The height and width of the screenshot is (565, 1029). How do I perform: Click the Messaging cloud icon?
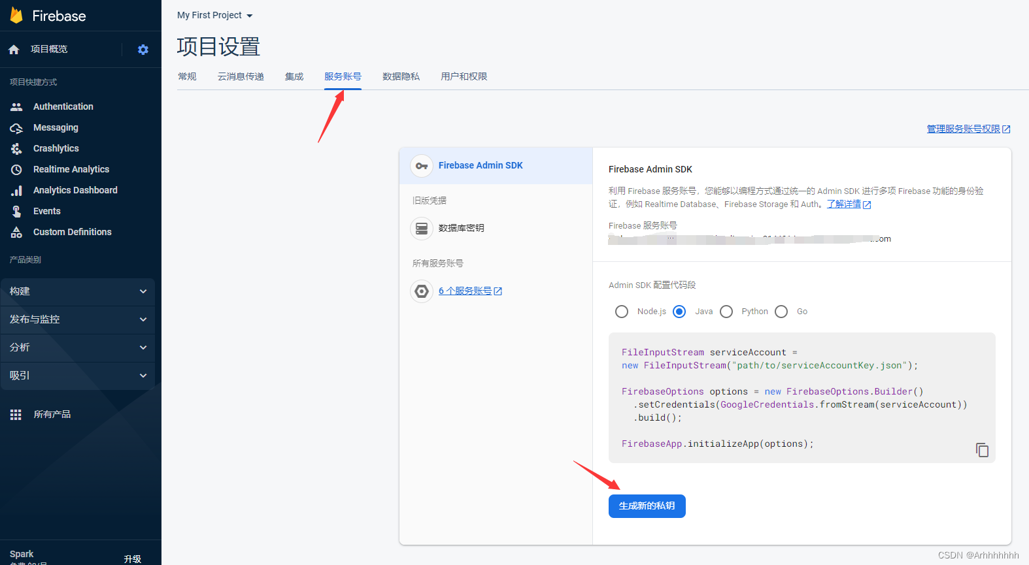tap(16, 128)
